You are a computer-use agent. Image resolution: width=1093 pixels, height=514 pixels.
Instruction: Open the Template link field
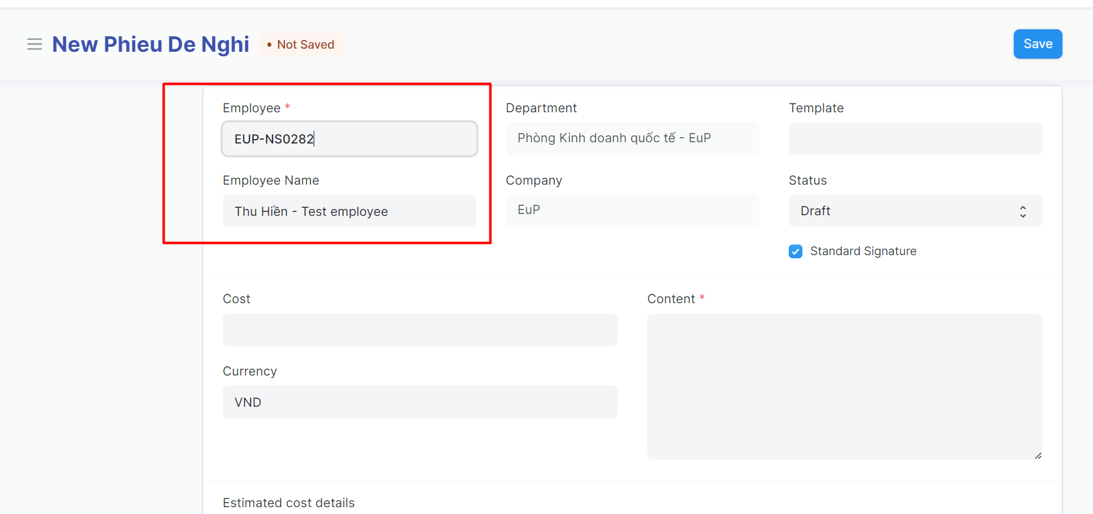[915, 138]
